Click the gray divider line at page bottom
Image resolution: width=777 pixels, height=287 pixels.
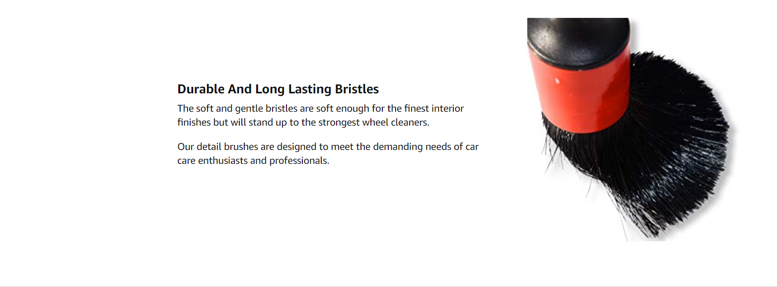pos(388,287)
